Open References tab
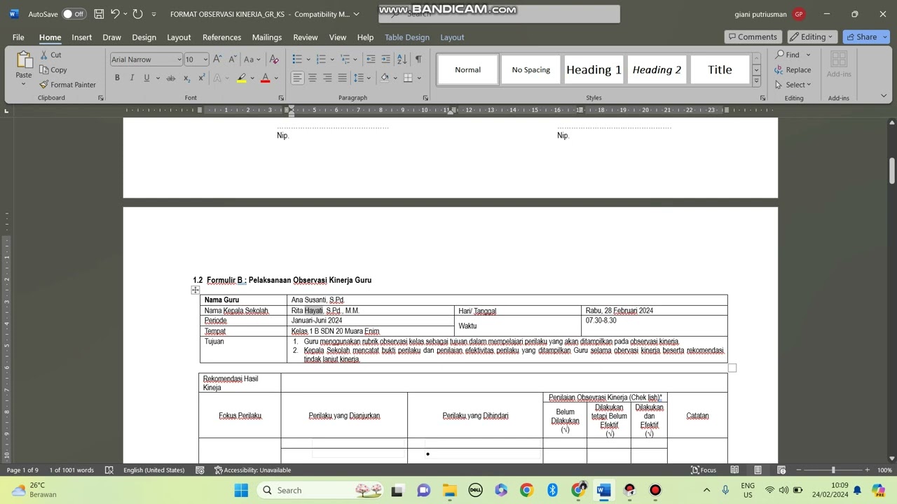Image resolution: width=897 pixels, height=504 pixels. coord(221,37)
